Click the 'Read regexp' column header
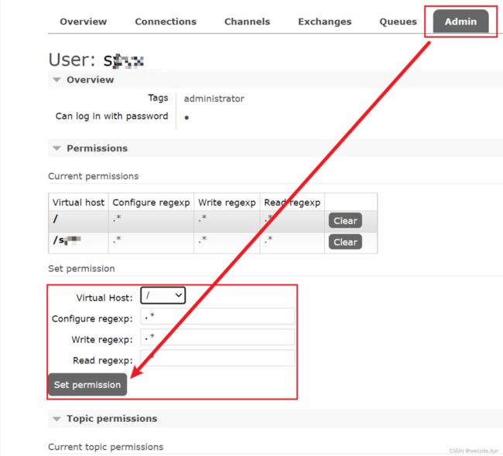The image size is (503, 456). [292, 202]
